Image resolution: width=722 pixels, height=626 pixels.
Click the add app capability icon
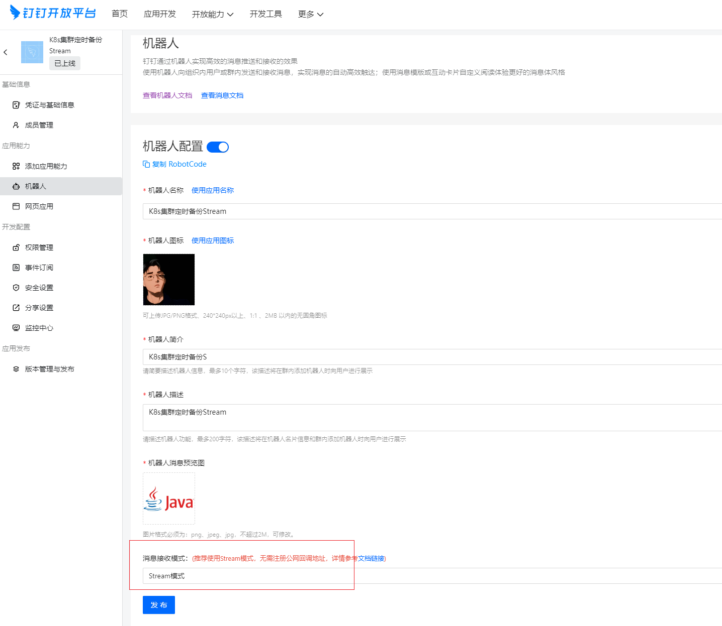pyautogui.click(x=16, y=166)
